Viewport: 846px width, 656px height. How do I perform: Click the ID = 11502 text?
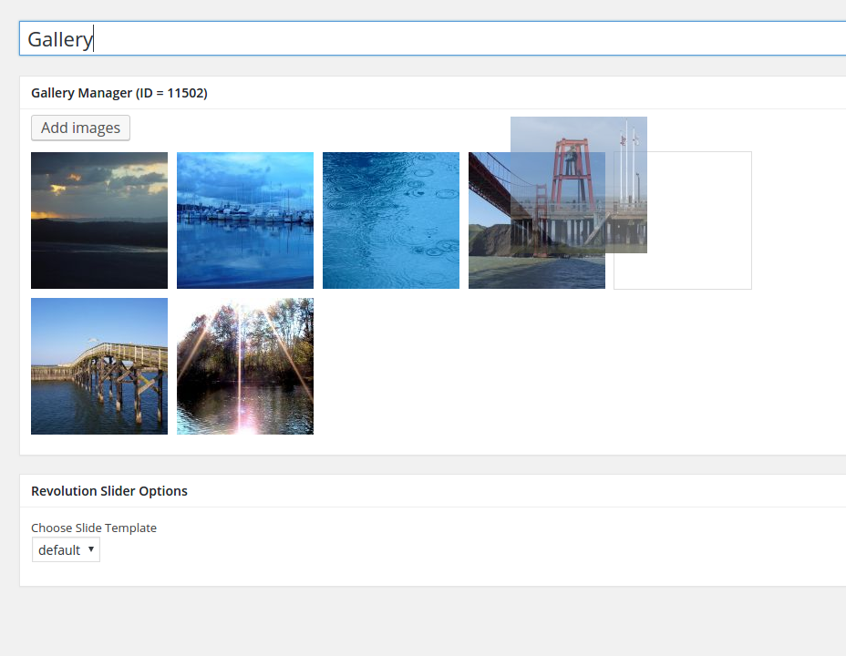(x=171, y=93)
